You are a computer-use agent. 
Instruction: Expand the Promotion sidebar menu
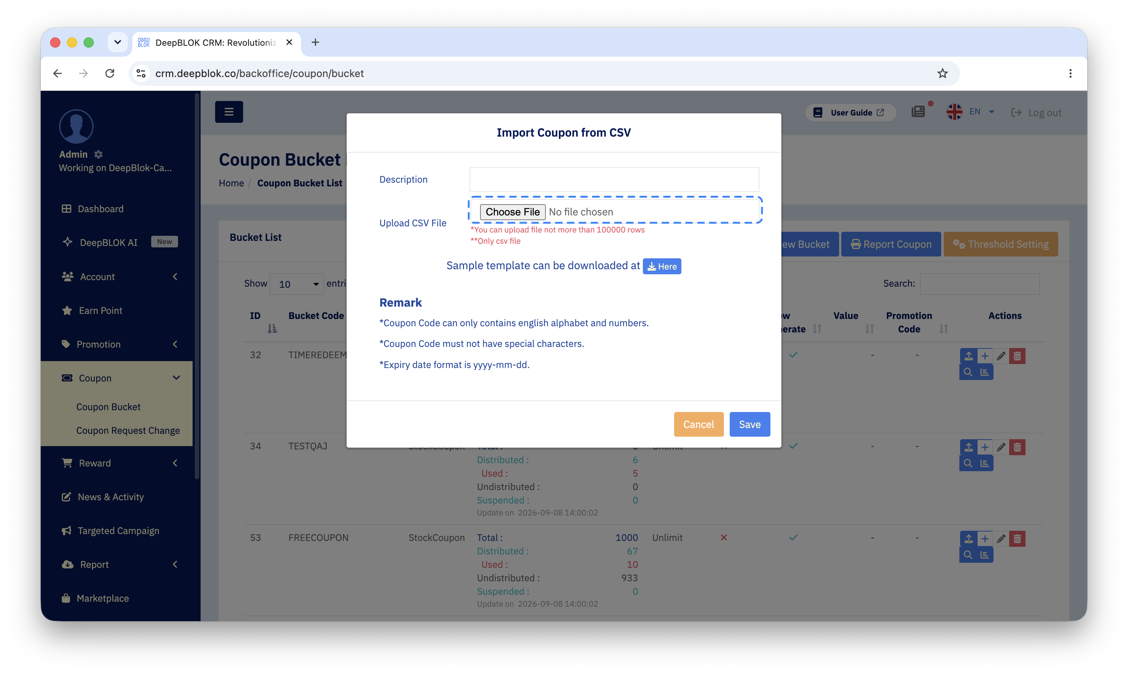click(x=119, y=344)
